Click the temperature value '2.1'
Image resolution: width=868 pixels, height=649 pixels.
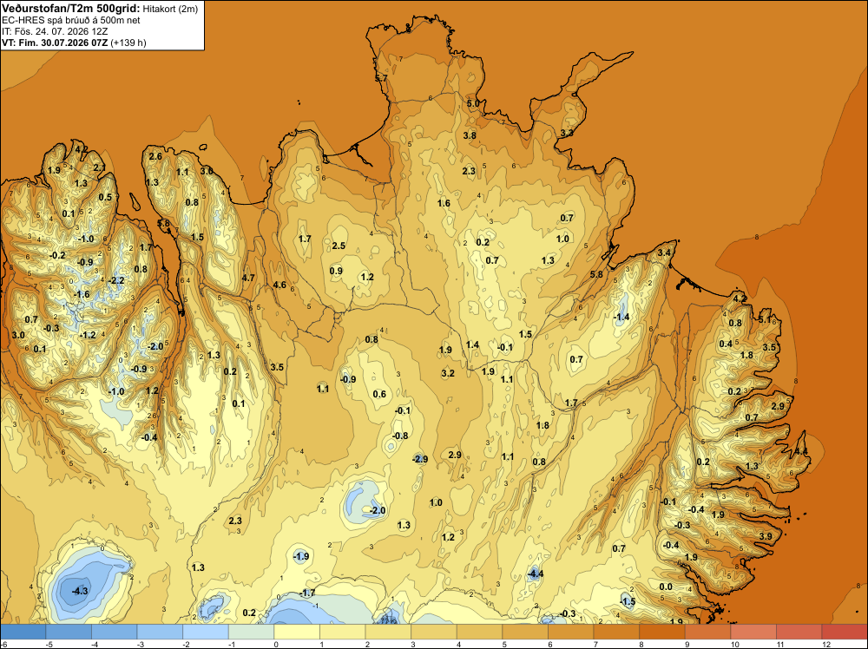pyautogui.click(x=99, y=167)
